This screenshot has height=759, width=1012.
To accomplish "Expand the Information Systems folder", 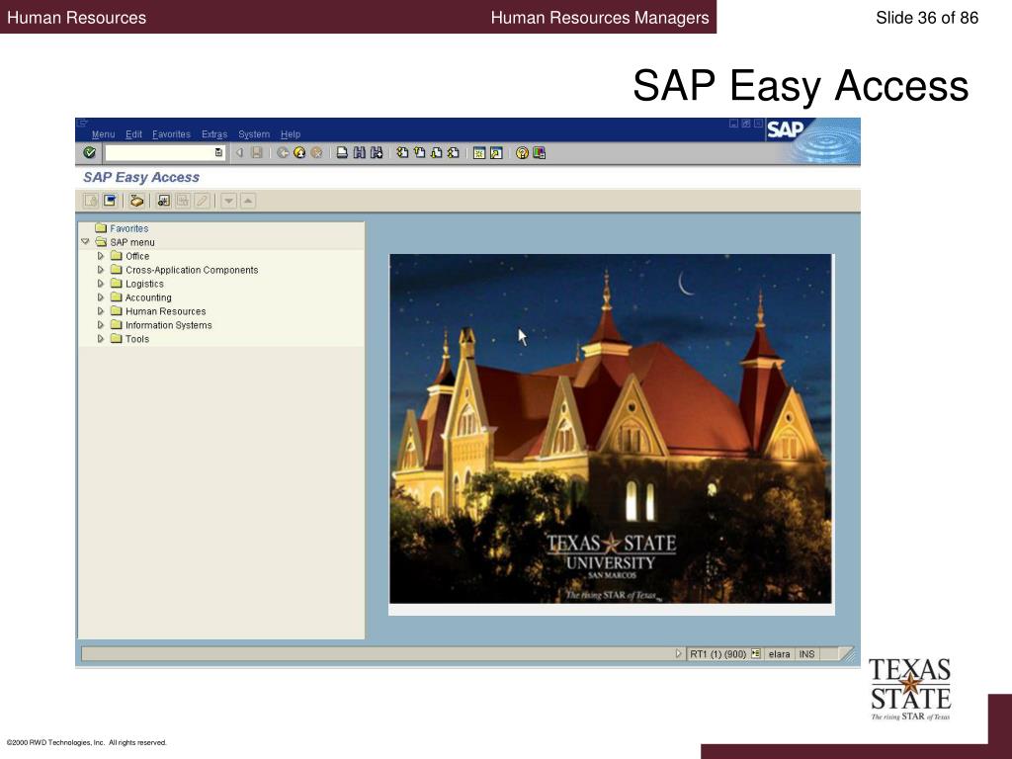I will click(x=101, y=325).
